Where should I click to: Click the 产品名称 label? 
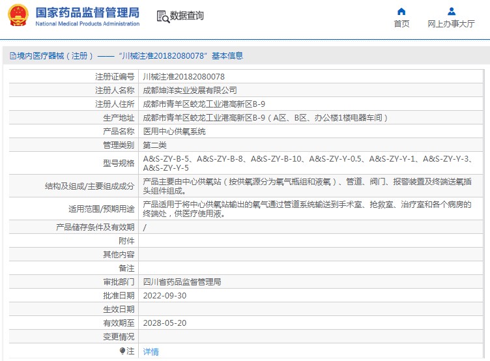pos(119,132)
